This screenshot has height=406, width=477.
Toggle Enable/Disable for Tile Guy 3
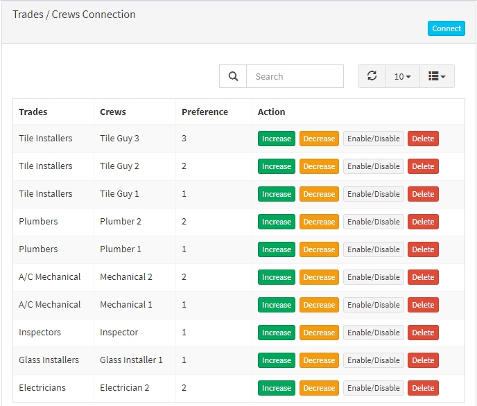pyautogui.click(x=374, y=139)
